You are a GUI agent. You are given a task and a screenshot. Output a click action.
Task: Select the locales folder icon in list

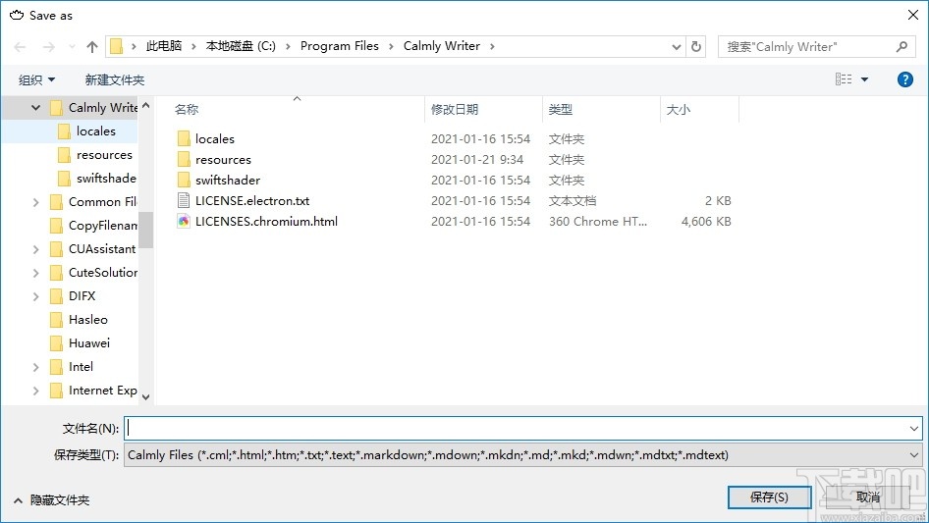pos(184,138)
